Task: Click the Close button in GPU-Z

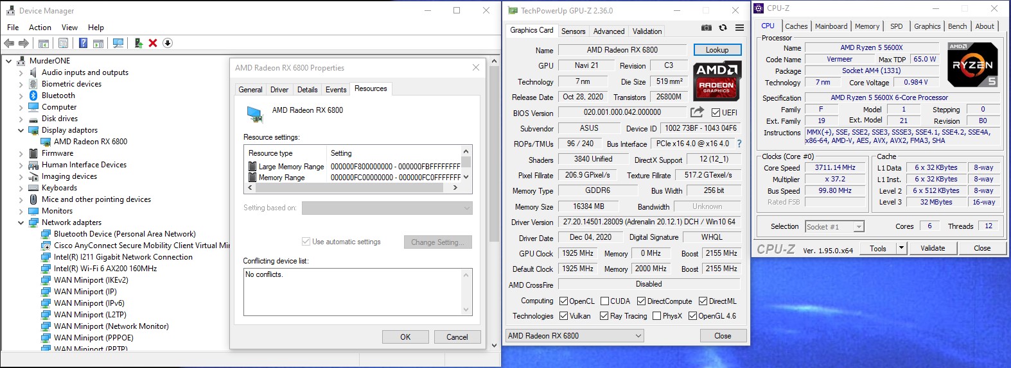Action: [723, 336]
